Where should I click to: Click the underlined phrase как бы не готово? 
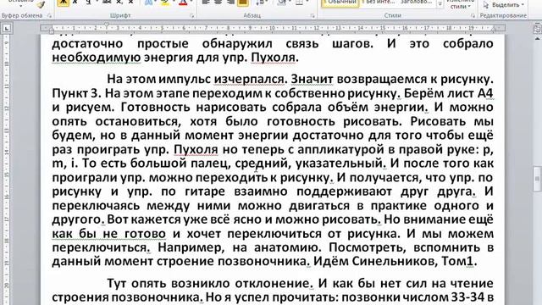pos(109,234)
